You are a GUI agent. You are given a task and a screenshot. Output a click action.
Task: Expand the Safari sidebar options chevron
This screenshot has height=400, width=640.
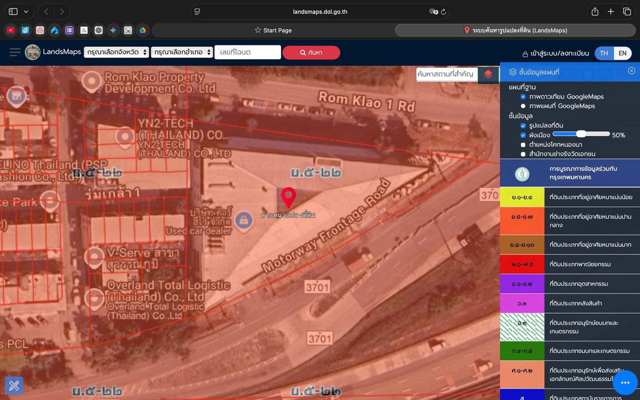[26, 12]
